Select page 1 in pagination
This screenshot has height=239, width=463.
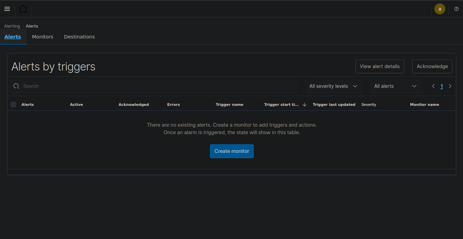(442, 86)
